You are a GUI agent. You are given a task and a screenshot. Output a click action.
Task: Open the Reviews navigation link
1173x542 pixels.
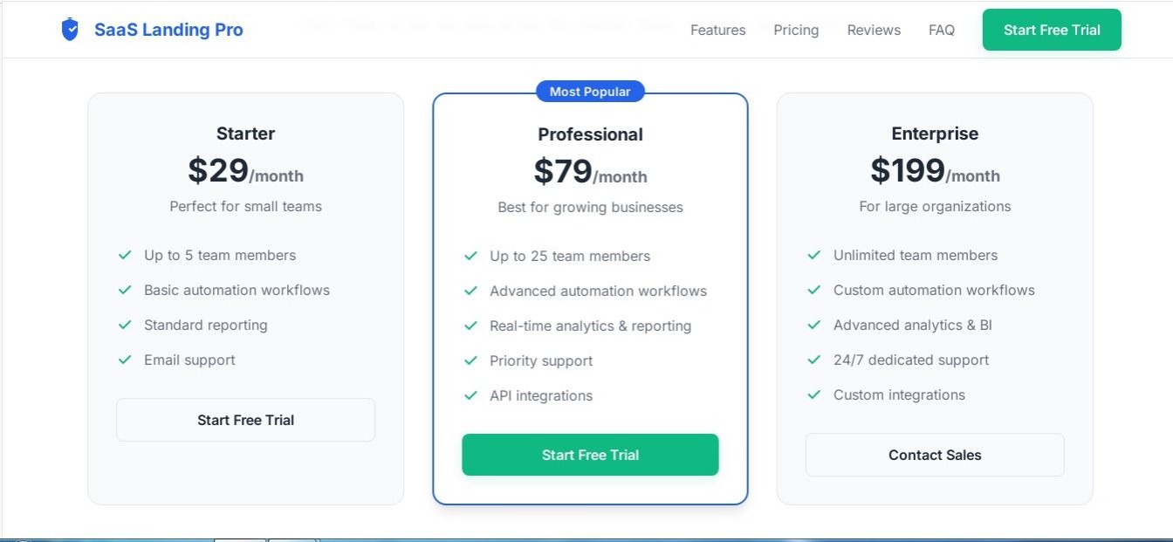tap(874, 30)
